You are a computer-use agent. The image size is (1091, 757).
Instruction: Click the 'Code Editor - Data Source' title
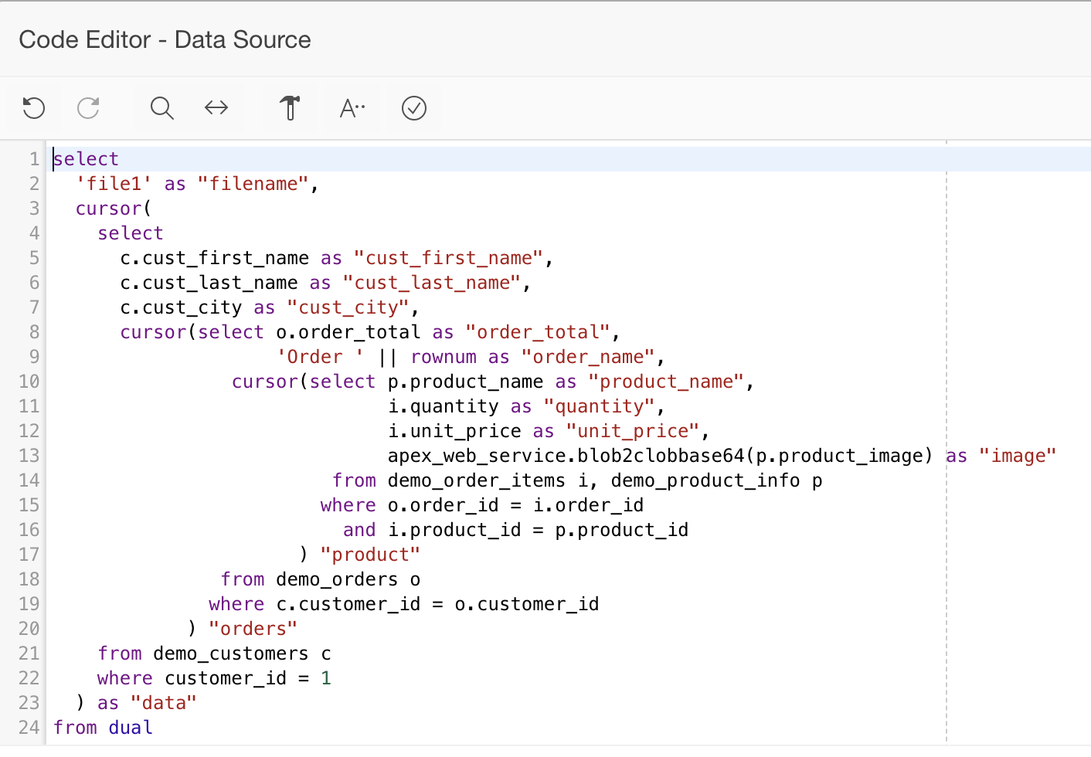[x=165, y=39]
